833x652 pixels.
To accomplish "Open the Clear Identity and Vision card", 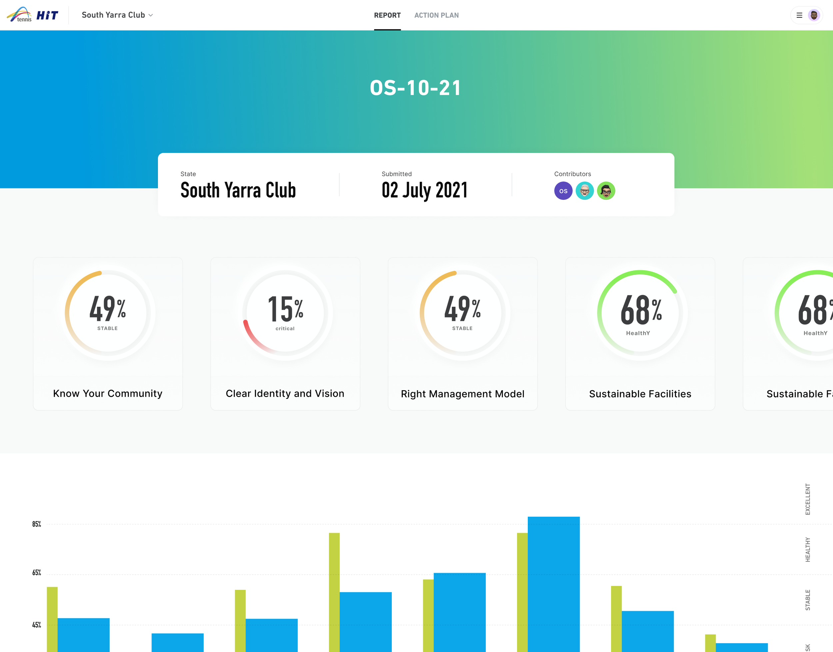I will tap(285, 393).
